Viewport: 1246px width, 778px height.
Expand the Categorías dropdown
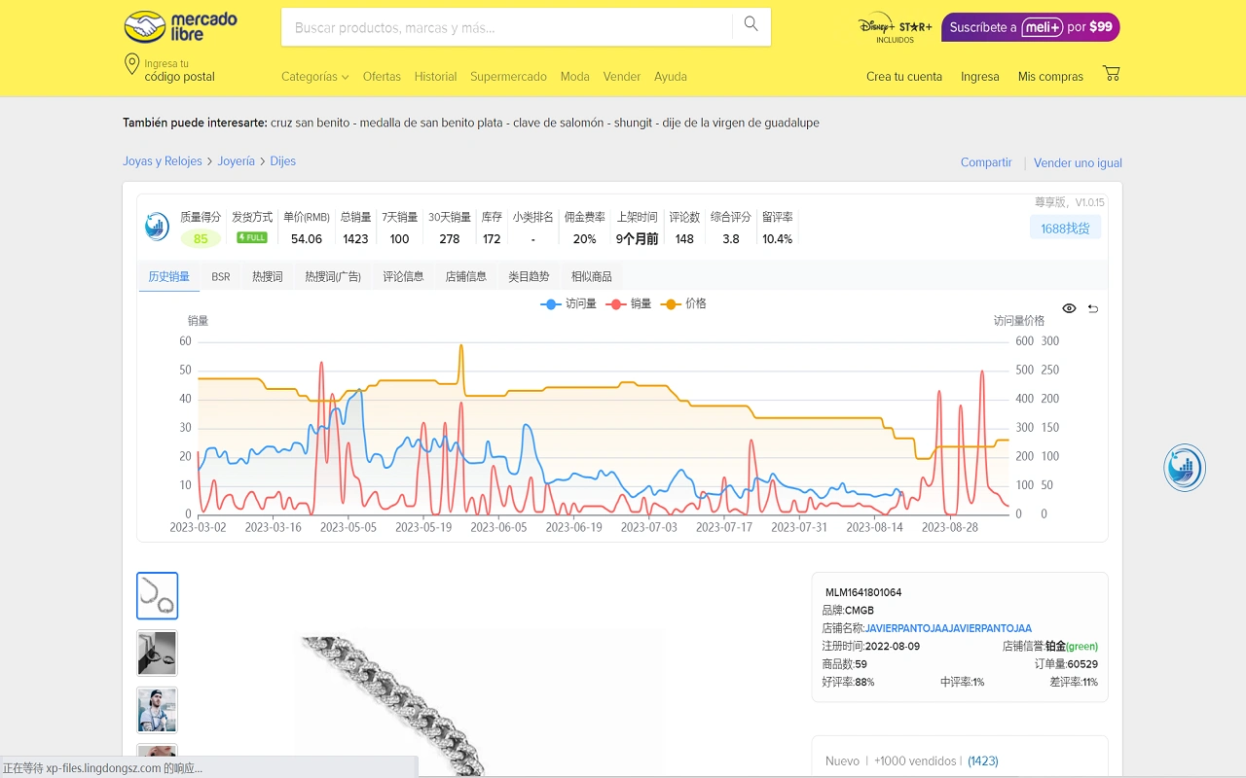(314, 77)
